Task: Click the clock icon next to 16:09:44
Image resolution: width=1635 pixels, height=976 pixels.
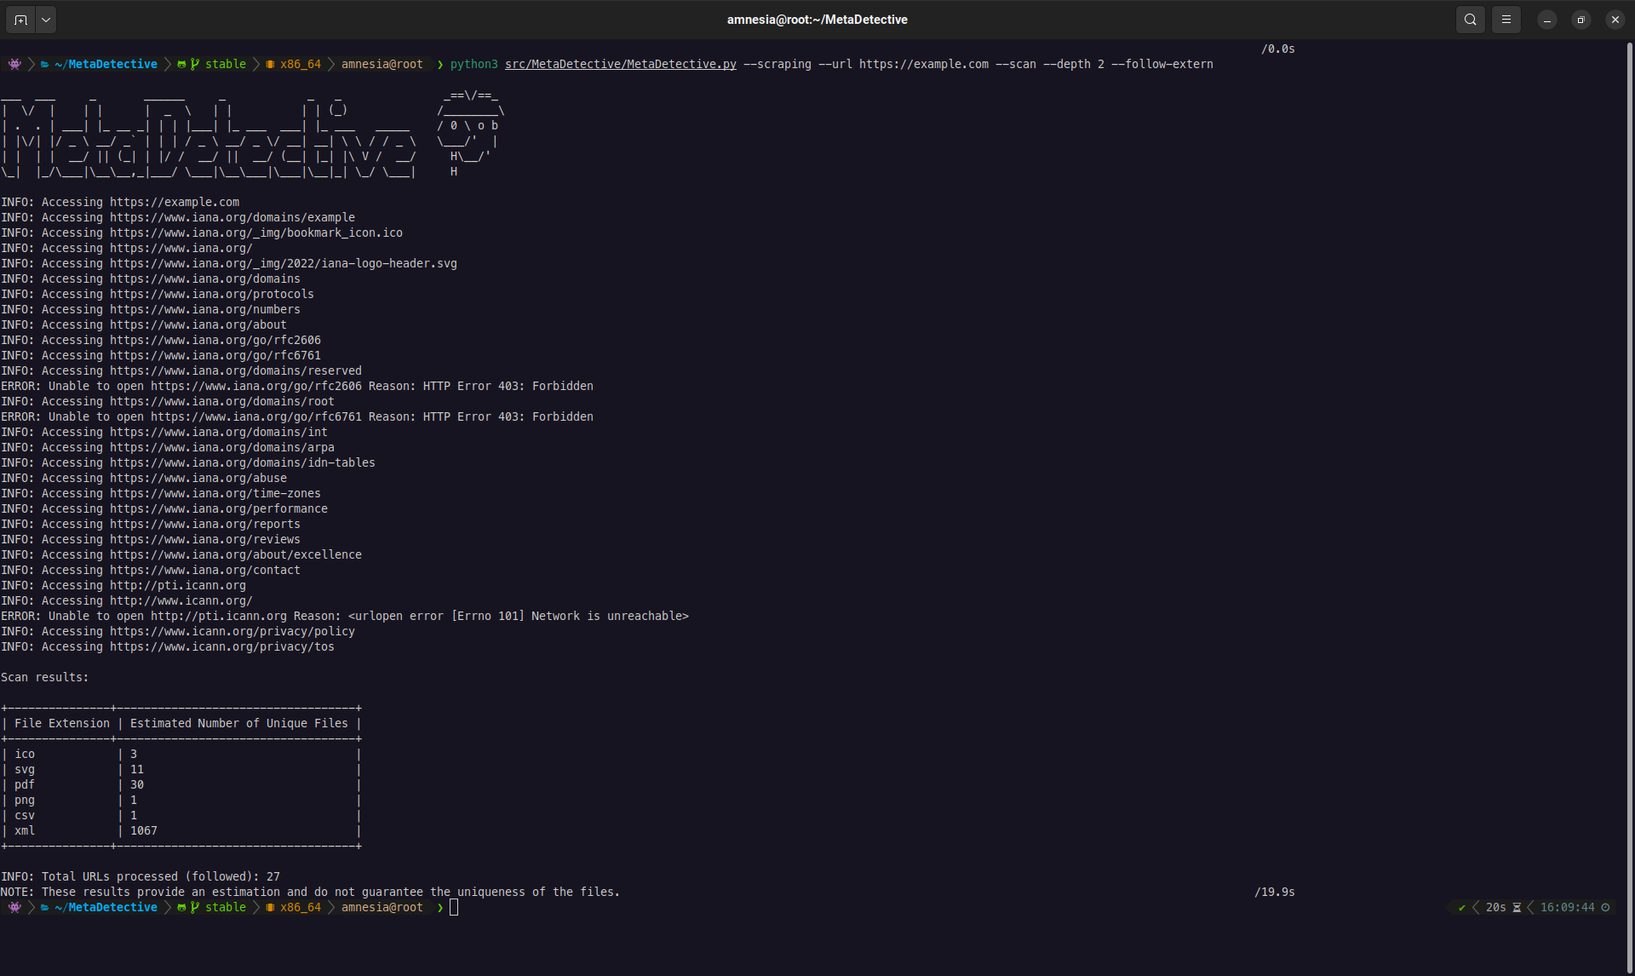Action: coord(1606,907)
